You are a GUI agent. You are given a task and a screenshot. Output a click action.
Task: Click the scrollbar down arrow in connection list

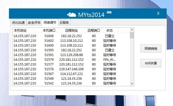[132, 83]
